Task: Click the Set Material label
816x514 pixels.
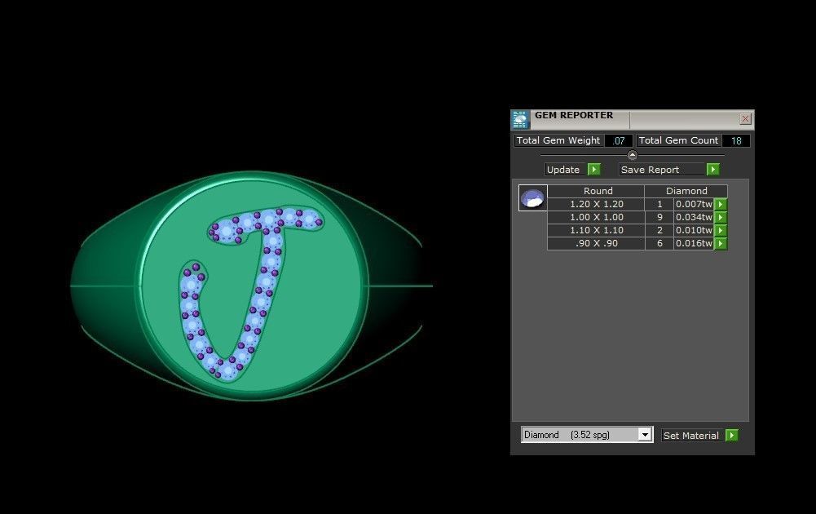Action: tap(692, 435)
